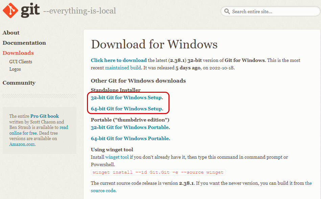321x199 pixels.
Task: Open the Amazon.com link
Action: pyautogui.click(x=22, y=144)
